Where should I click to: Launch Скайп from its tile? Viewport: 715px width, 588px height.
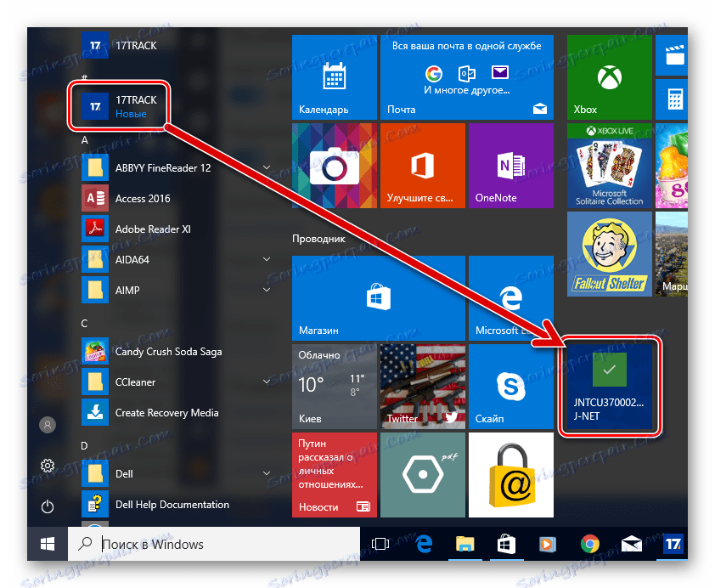tap(510, 387)
